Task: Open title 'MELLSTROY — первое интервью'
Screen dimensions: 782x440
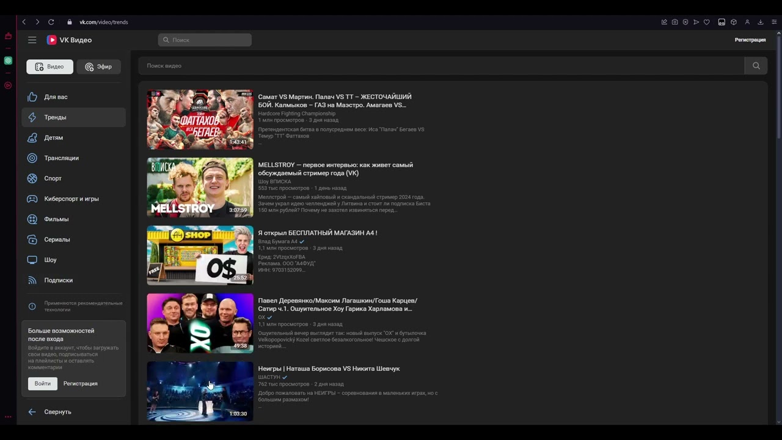Action: tap(335, 169)
